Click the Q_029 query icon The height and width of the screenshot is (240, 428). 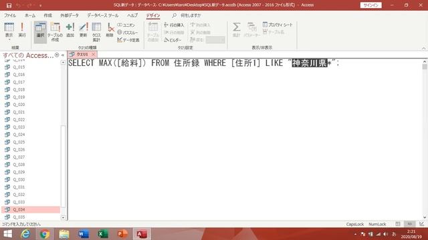coord(7,172)
